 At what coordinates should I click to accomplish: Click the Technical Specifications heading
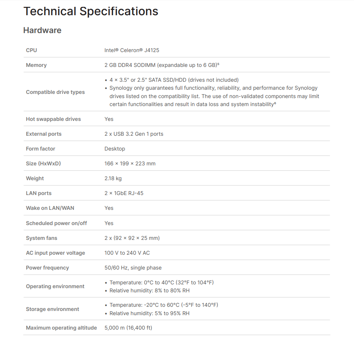coord(91,11)
